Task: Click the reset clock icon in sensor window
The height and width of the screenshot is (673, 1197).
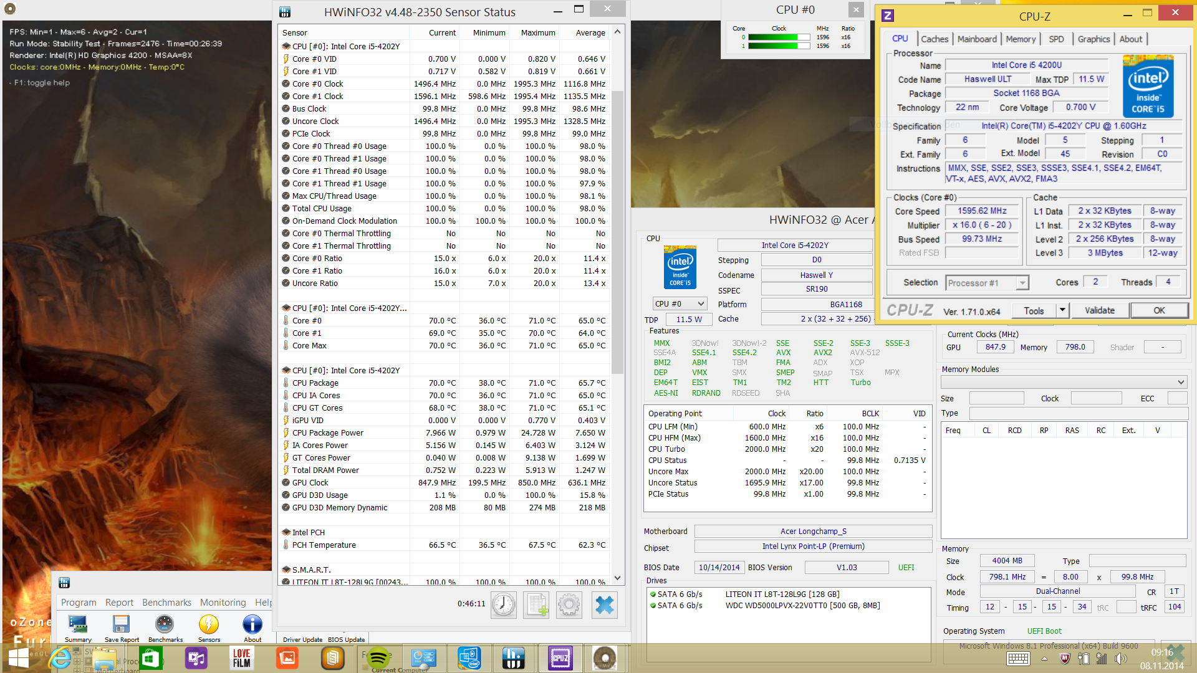Action: (503, 604)
